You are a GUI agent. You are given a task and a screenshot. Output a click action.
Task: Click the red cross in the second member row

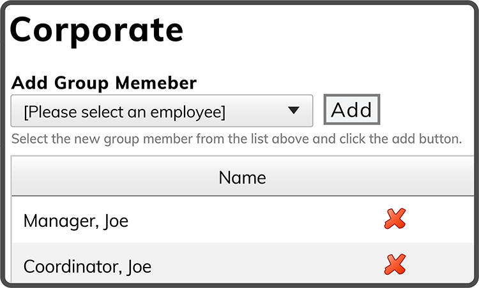pyautogui.click(x=395, y=264)
